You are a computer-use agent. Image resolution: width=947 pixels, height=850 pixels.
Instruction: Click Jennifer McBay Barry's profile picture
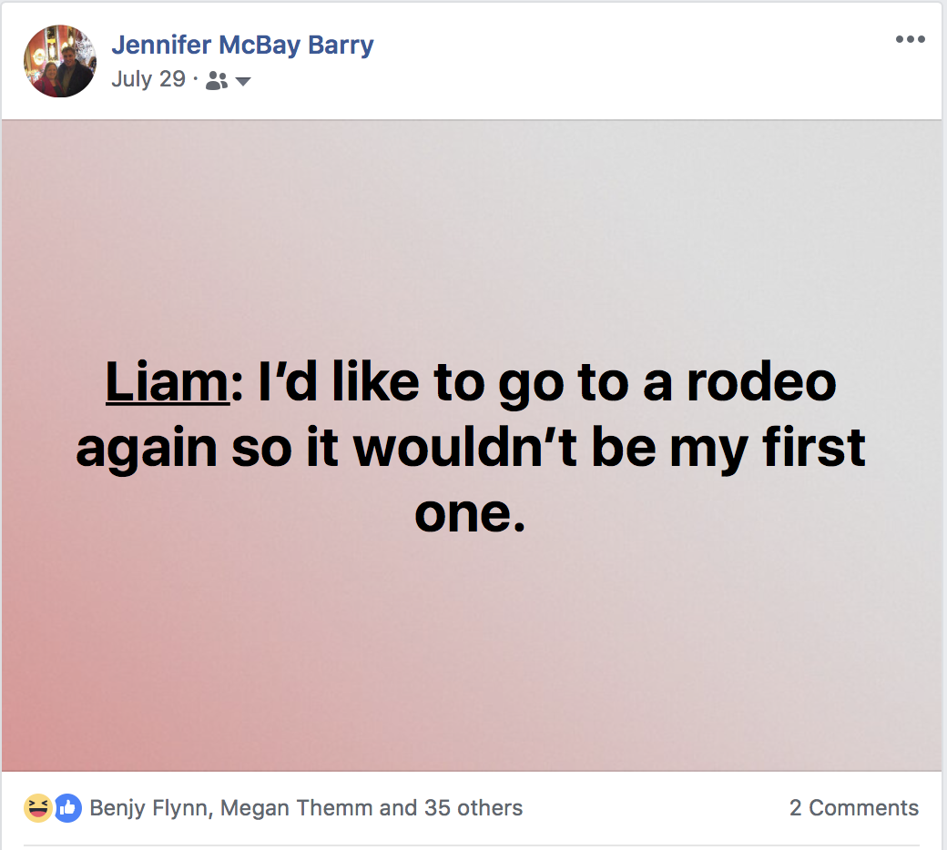(59, 61)
